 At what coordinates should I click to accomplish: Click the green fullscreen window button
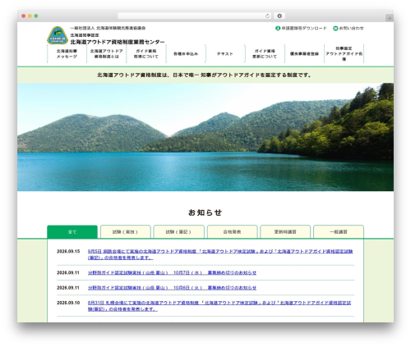point(36,16)
